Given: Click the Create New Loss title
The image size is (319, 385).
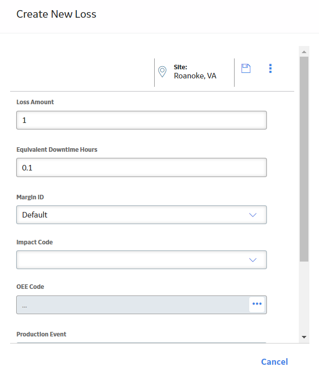Looking at the screenshot, I should 56,14.
